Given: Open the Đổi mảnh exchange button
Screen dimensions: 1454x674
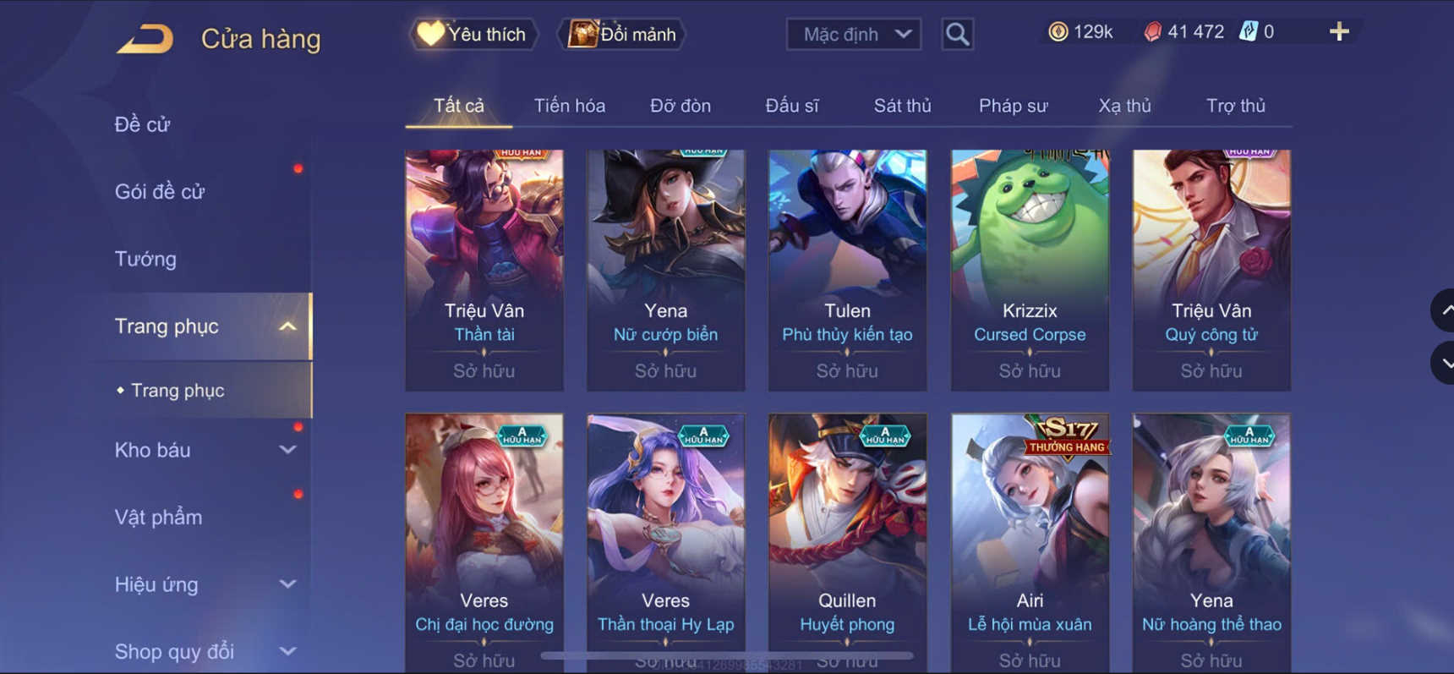Looking at the screenshot, I should point(621,34).
